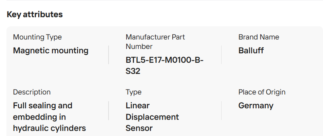Click the word Linear in Type value
Screen dimensions: 323x136
[x=138, y=106]
